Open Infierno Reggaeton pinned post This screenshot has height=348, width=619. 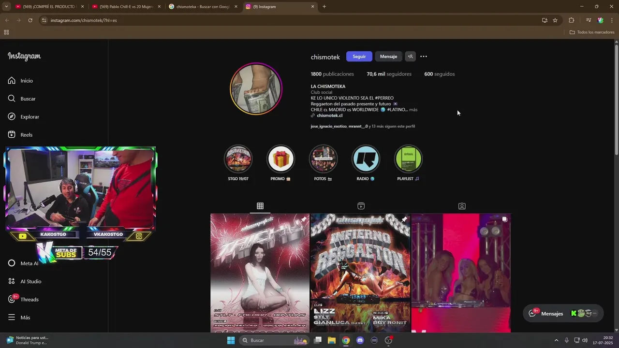tap(360, 273)
